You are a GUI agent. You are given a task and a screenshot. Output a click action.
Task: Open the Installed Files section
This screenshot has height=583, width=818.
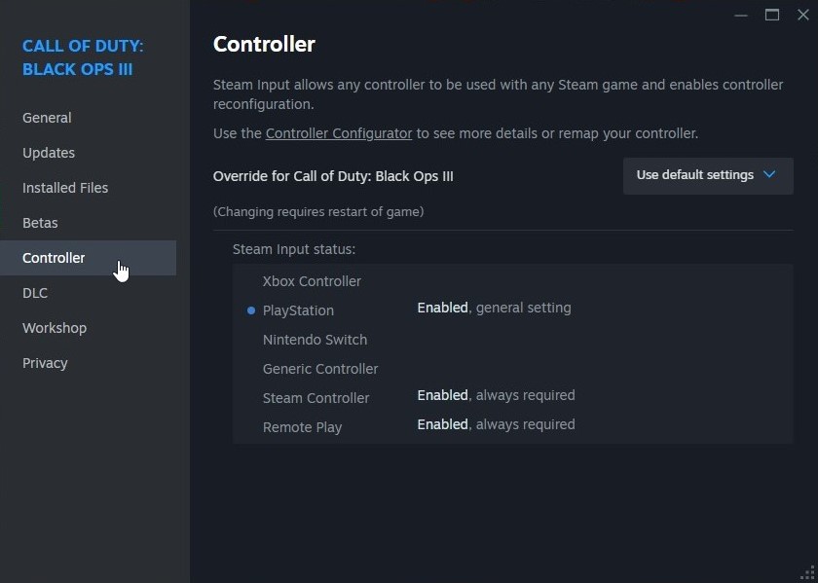65,188
